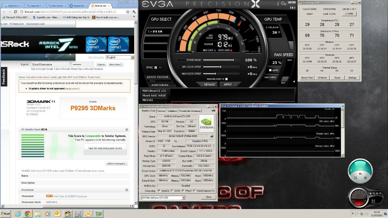This screenshot has width=388, height=218.
Task: Open the Performance Log tab
Action: (154, 91)
